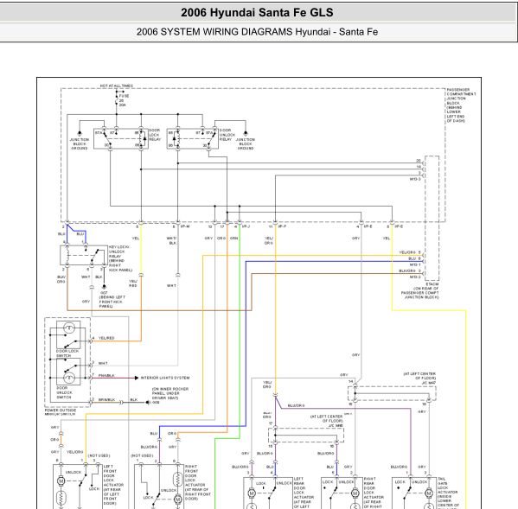518x509 pixels.
Task: Click the 'WHT/BLK' wire label below I/P-M
Action: pyautogui.click(x=171, y=240)
